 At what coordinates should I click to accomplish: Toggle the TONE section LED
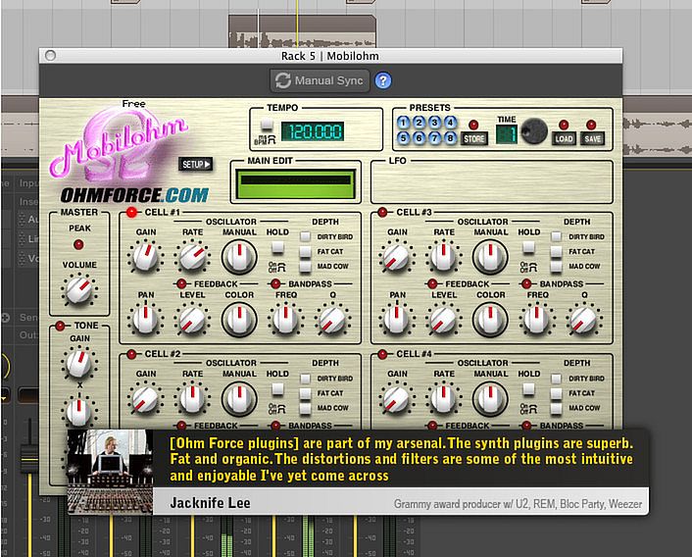(x=60, y=327)
